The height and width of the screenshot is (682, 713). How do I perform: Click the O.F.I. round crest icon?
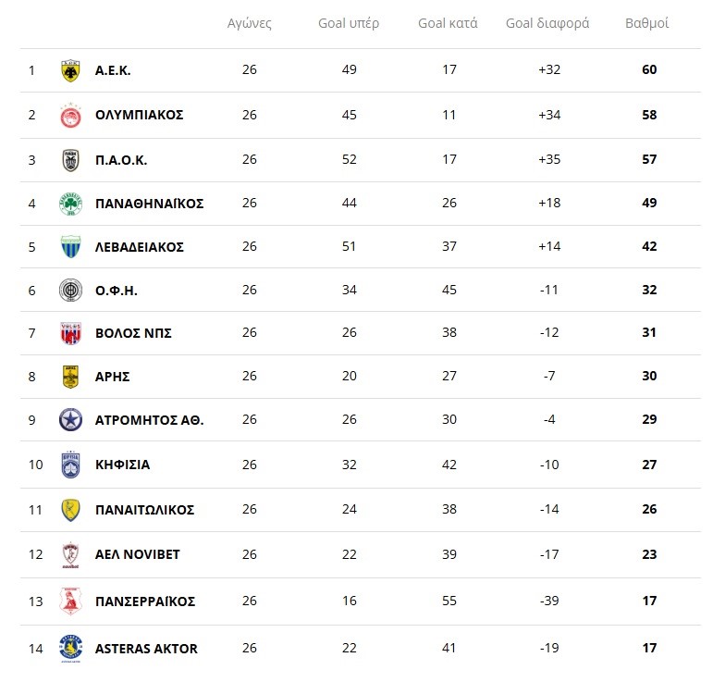click(70, 291)
